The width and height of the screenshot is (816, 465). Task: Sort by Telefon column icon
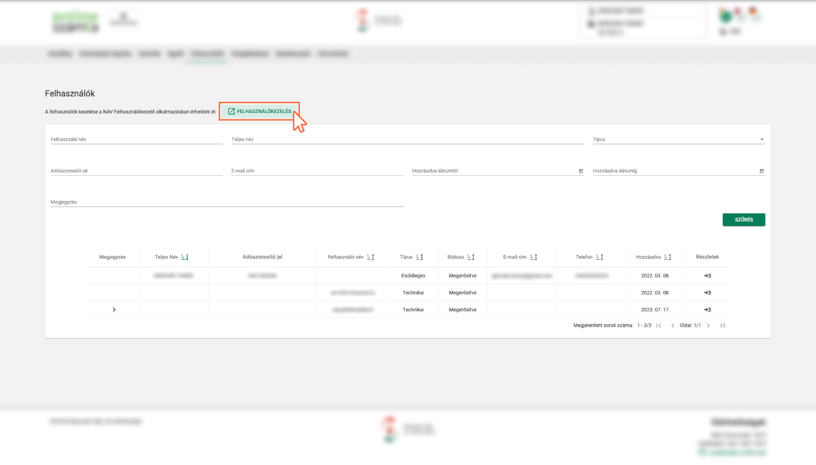point(599,257)
